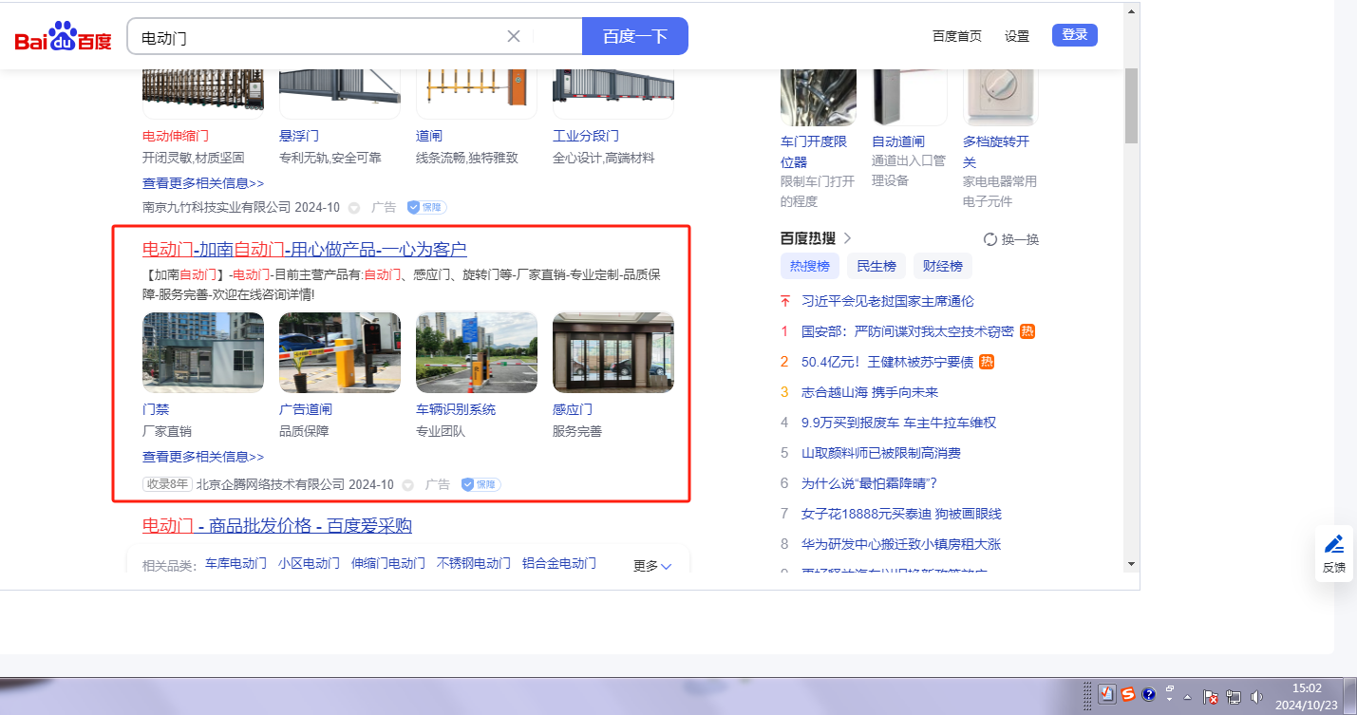This screenshot has height=715, width=1357.
Task: Click the 换一换 refresh icon
Action: 990,239
